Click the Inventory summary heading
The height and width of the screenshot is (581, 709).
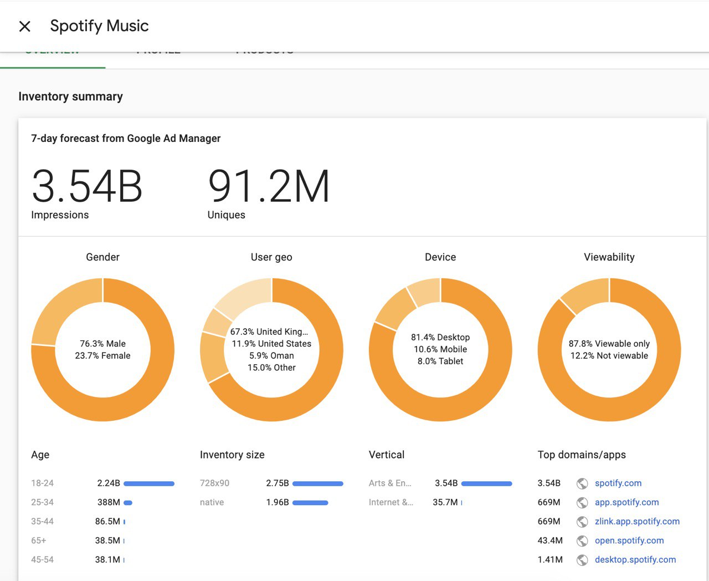coord(71,96)
